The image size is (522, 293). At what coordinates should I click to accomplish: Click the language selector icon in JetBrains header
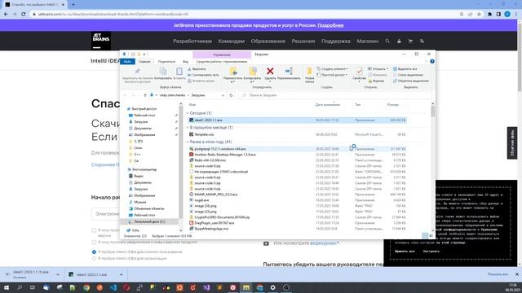click(422, 42)
